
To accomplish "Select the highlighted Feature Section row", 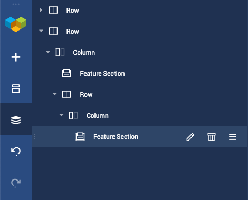I will coord(140,137).
